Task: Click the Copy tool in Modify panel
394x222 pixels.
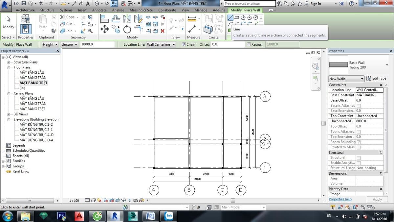Action: [x=116, y=30]
